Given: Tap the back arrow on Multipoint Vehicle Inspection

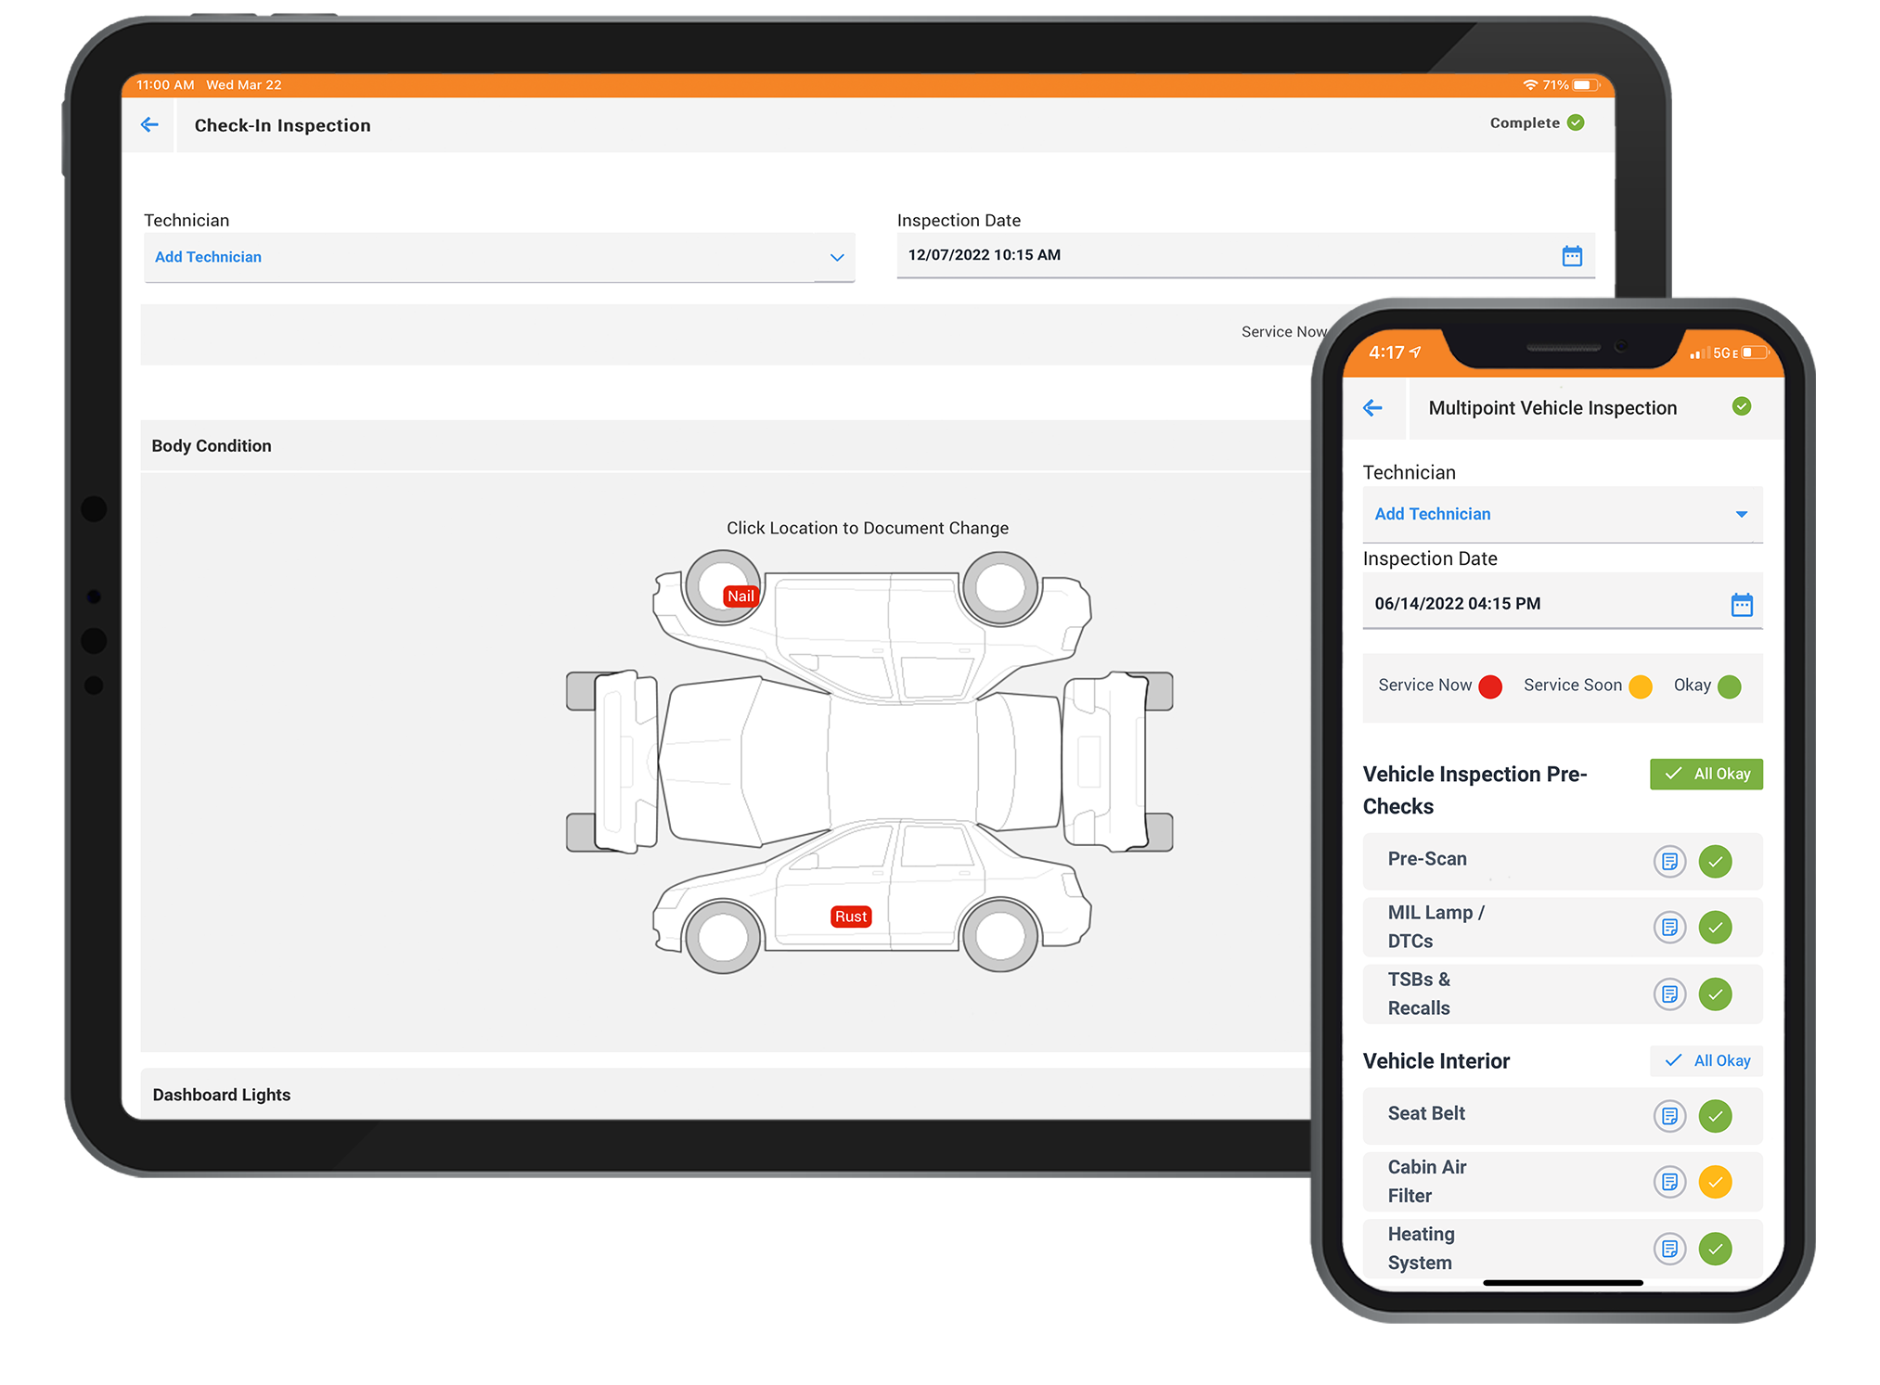Looking at the screenshot, I should pos(1374,407).
